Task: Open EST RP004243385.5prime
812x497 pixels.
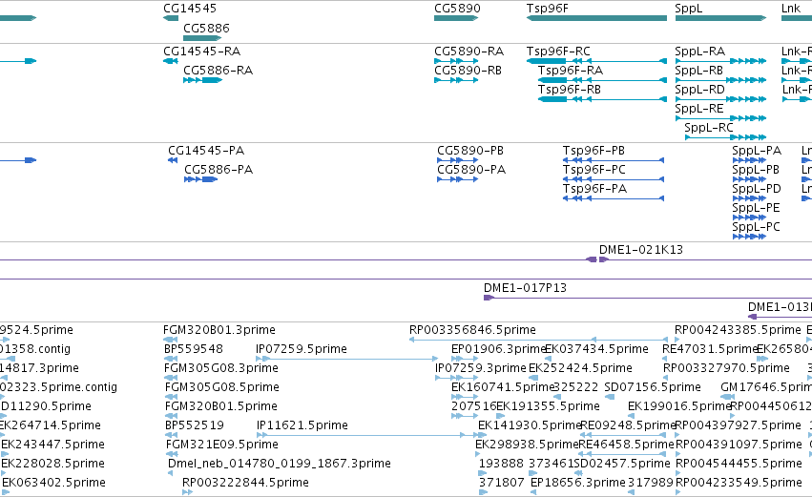Action: coord(738,330)
